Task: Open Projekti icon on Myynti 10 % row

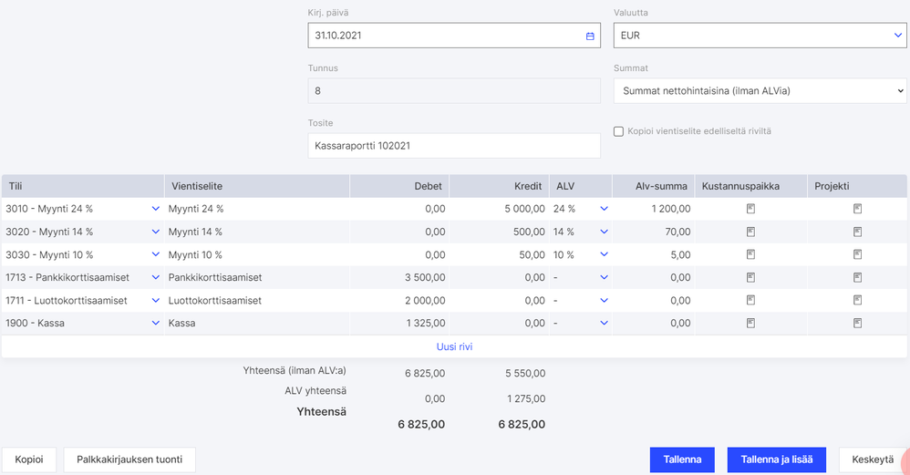Action: [x=857, y=254]
